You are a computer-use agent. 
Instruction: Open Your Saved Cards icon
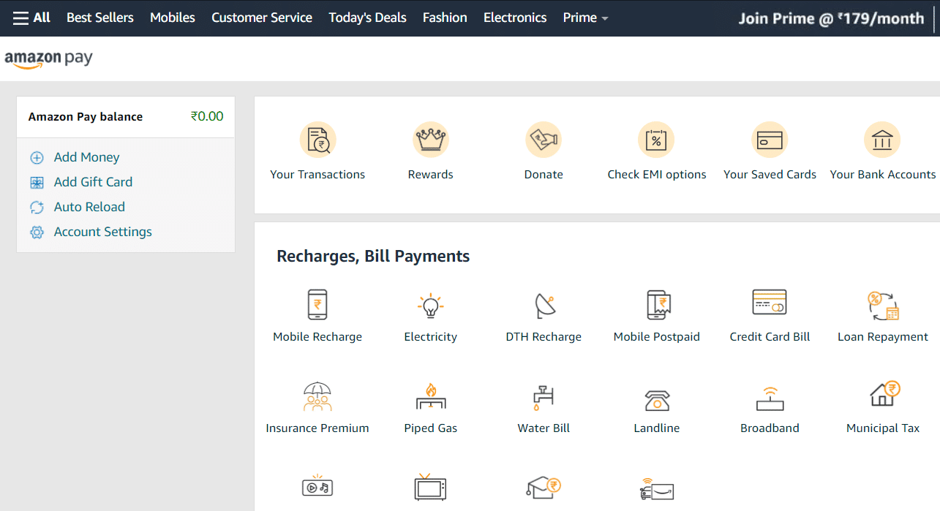tap(770, 140)
